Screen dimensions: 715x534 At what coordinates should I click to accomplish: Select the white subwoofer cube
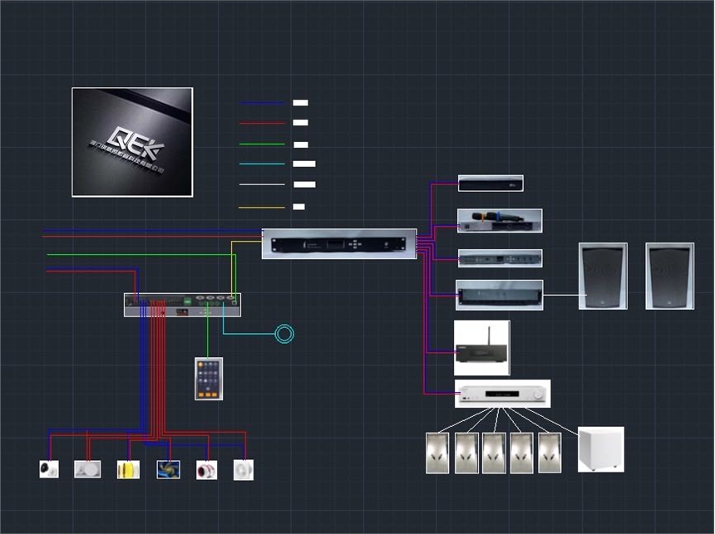coord(600,449)
